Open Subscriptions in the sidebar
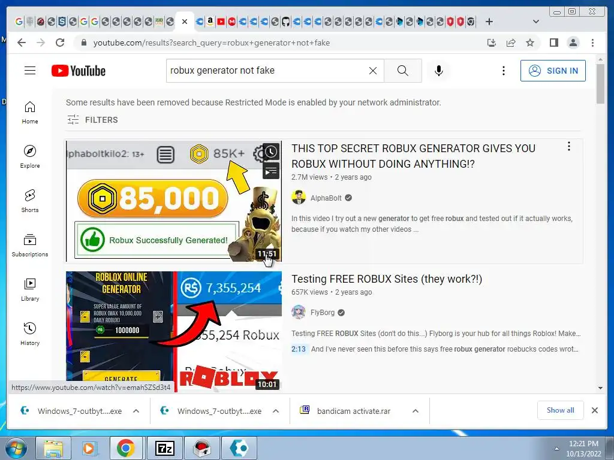Image resolution: width=614 pixels, height=460 pixels. pos(30,245)
